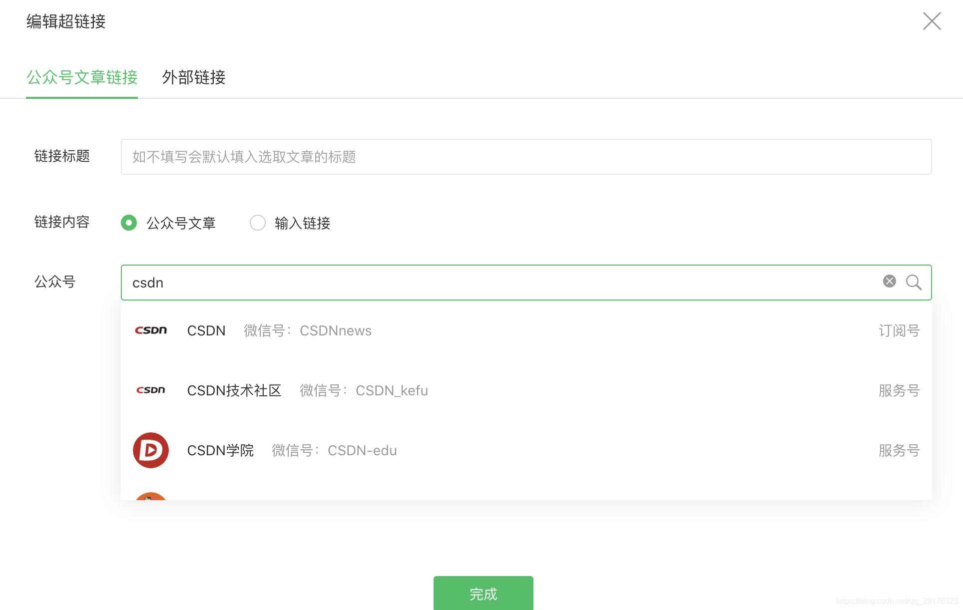Click 服务号 label on CSDN学院 row

899,450
